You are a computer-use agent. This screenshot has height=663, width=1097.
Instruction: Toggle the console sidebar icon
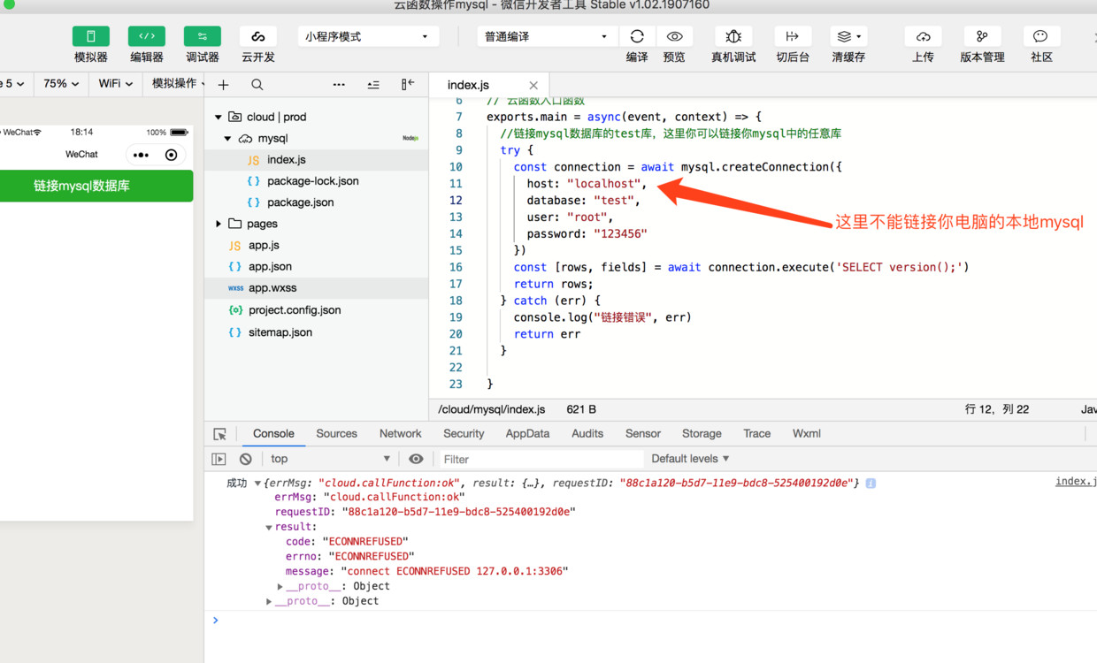[x=219, y=459]
